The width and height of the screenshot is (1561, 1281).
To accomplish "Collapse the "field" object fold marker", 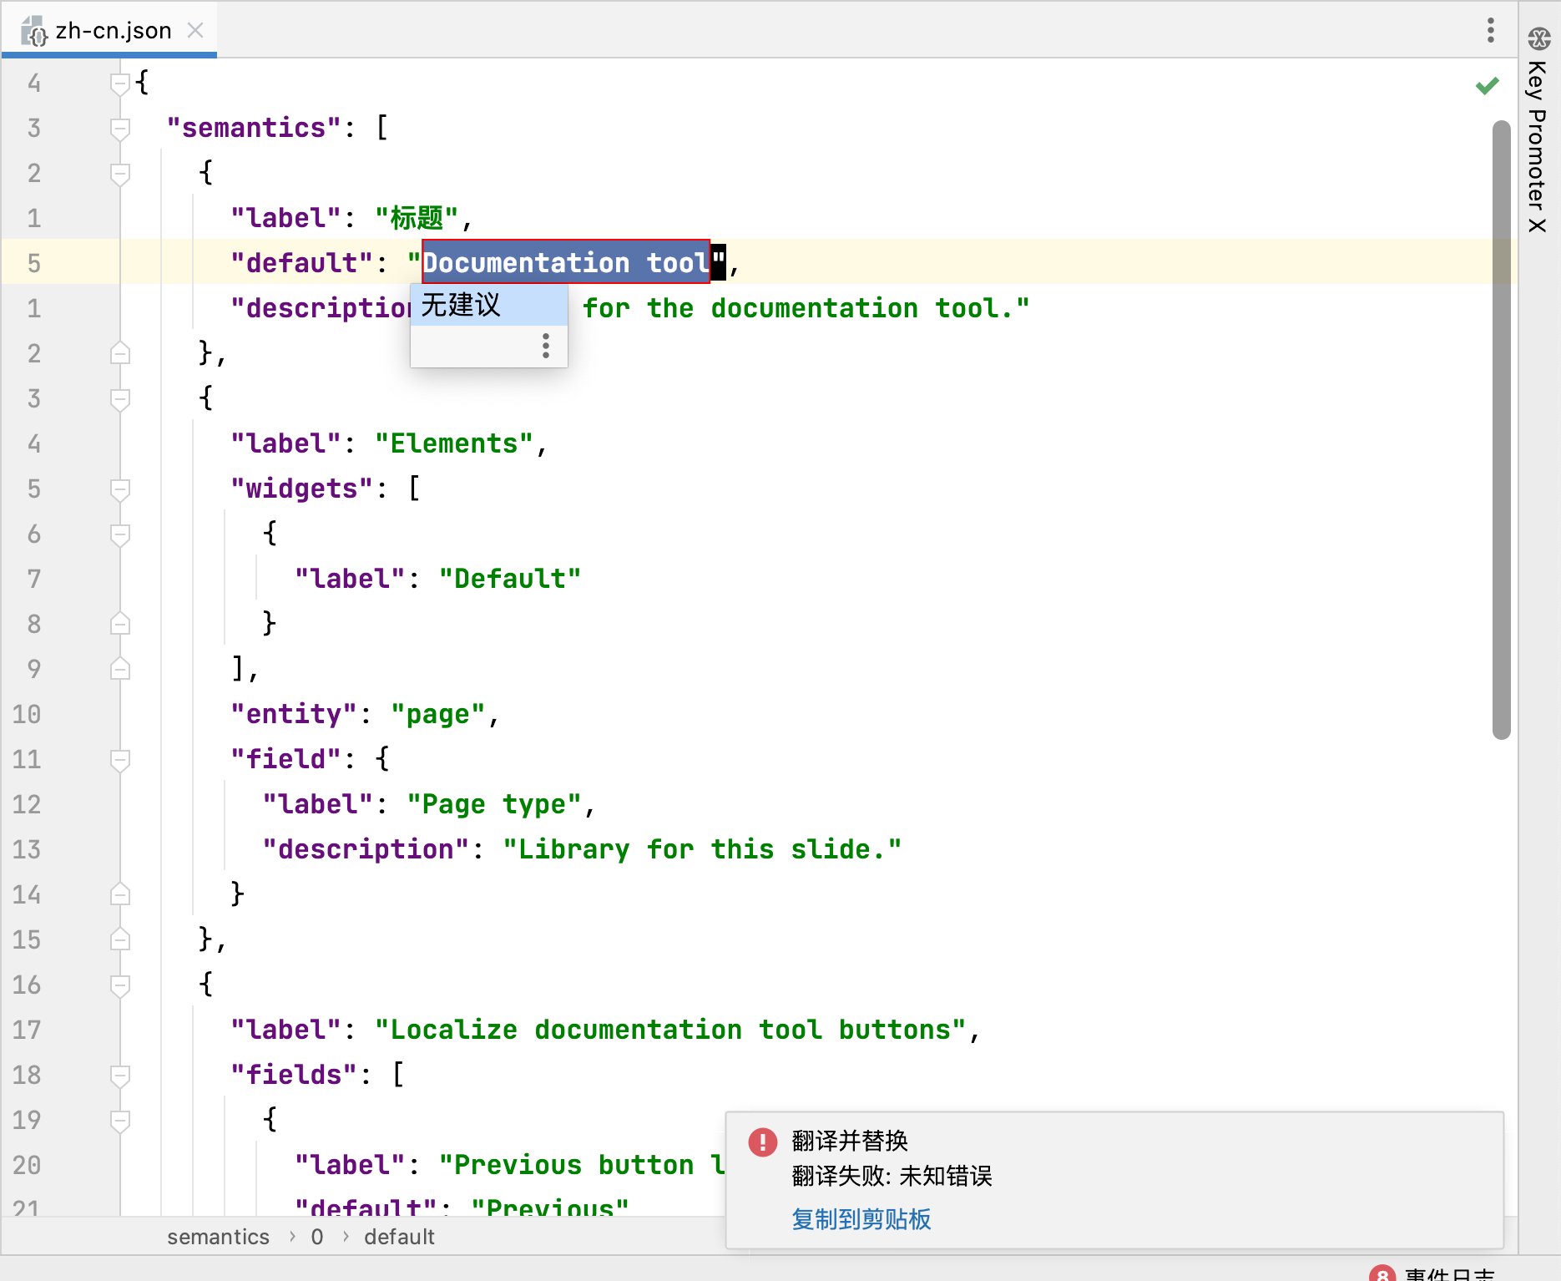I will (120, 760).
